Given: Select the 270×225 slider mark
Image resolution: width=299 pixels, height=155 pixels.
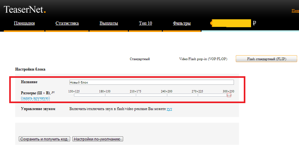Looking at the screenshot, I should pyautogui.click(x=198, y=95).
